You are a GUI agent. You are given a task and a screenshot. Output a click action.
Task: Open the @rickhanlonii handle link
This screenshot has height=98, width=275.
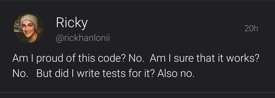[83, 38]
